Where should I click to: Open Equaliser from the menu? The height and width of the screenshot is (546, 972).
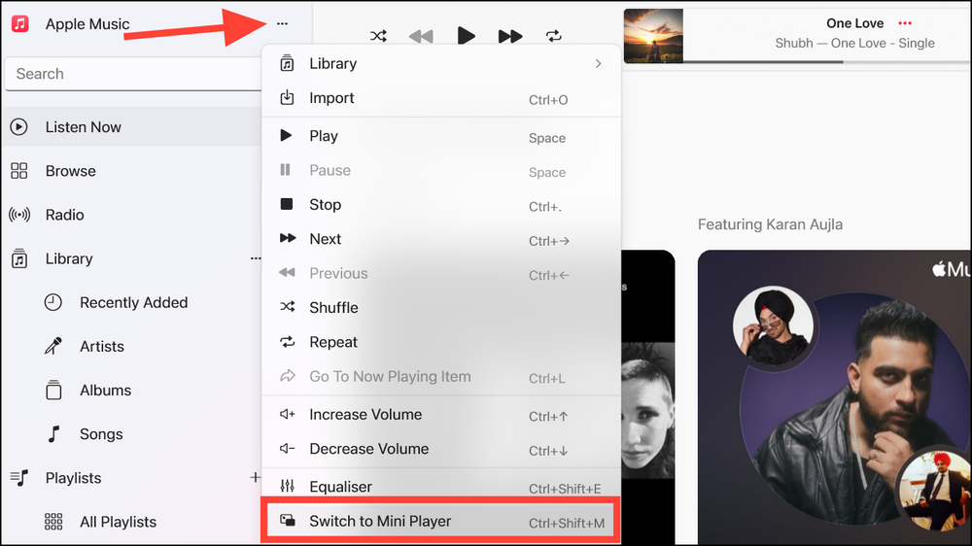(440, 487)
